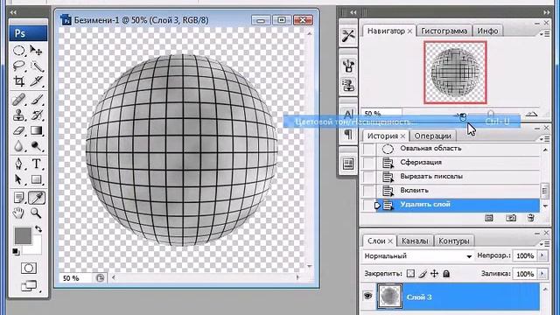Switch to the Контуры tab
The height and width of the screenshot is (315, 560).
(x=453, y=241)
